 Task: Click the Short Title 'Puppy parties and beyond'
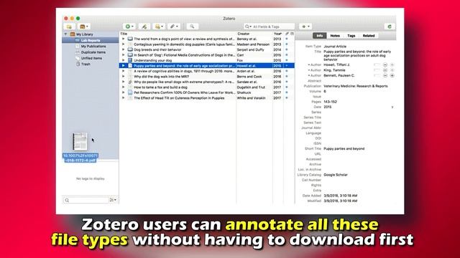(x=344, y=148)
